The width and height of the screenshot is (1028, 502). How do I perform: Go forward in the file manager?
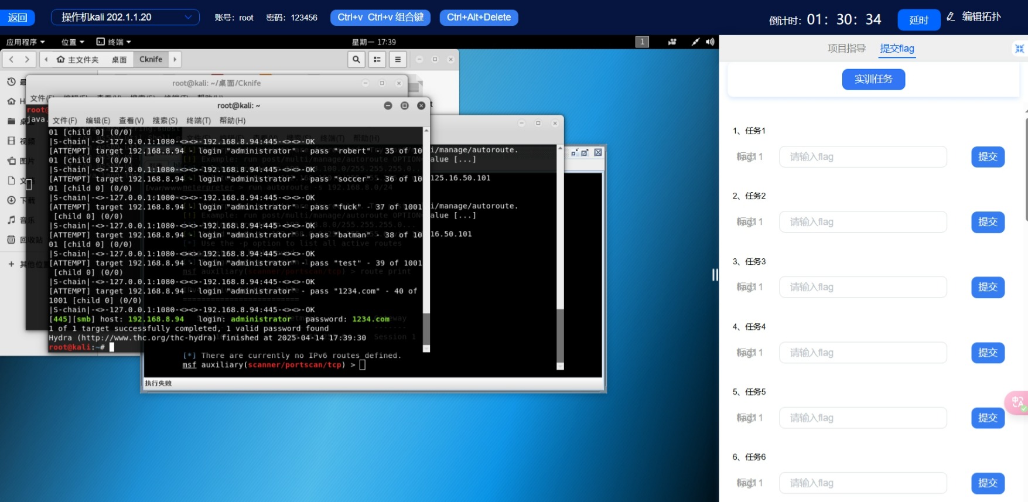click(27, 59)
